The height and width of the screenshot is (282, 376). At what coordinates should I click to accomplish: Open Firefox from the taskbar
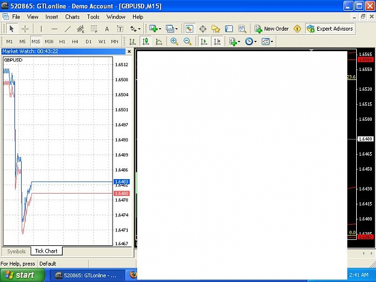133,275
